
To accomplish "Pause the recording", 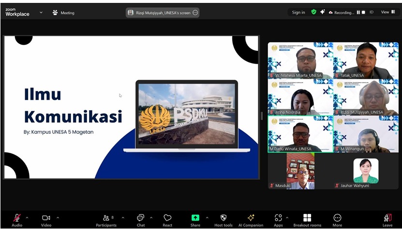I will [x=358, y=13].
